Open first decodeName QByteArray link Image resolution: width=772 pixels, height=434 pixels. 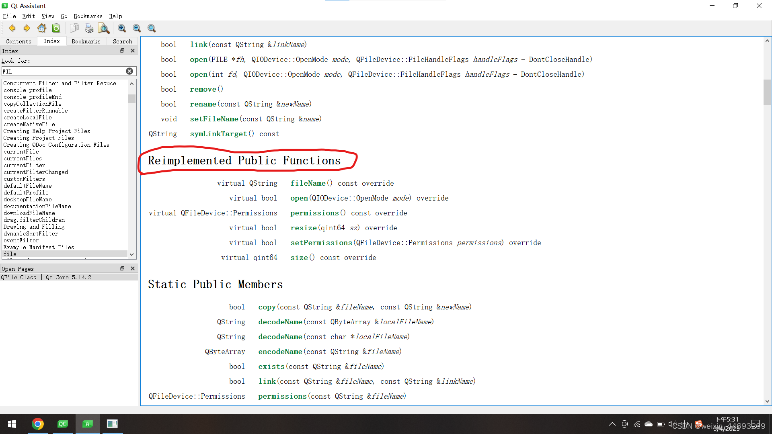coord(280,322)
